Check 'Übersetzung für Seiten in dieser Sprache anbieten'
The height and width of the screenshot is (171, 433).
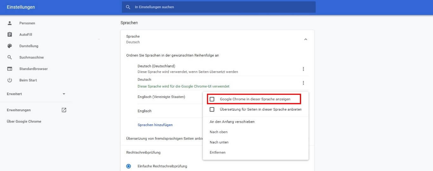(x=212, y=109)
